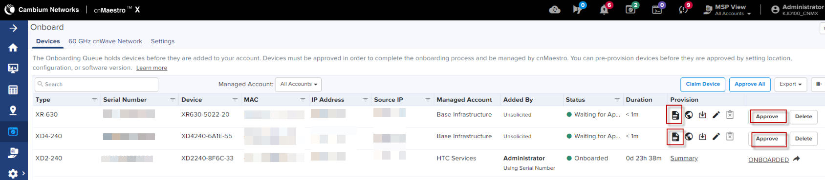Click the software download icon for XR-630
The height and width of the screenshot is (180, 825).
point(702,115)
